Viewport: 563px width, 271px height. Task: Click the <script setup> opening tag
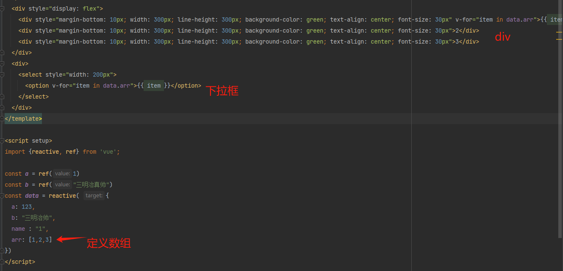28,141
